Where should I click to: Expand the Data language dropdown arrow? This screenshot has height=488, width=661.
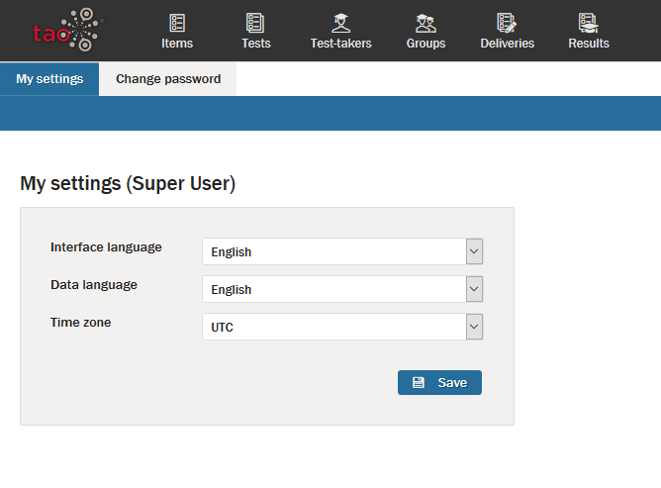(474, 289)
